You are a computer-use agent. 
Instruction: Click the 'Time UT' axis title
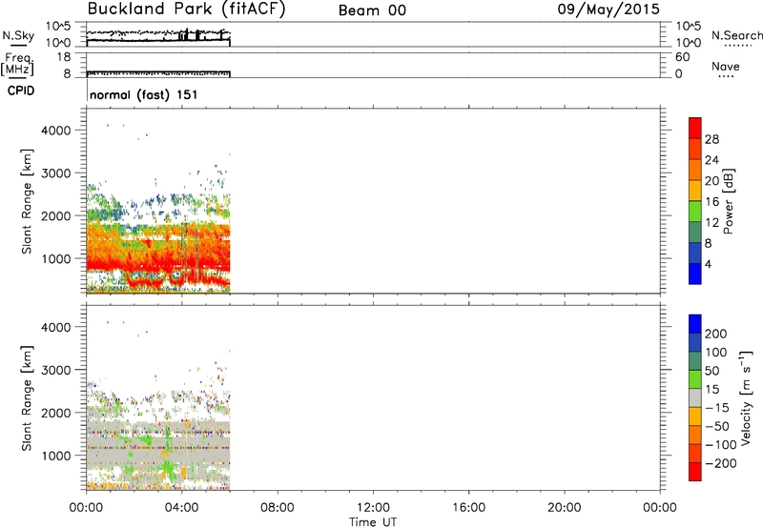(373, 522)
